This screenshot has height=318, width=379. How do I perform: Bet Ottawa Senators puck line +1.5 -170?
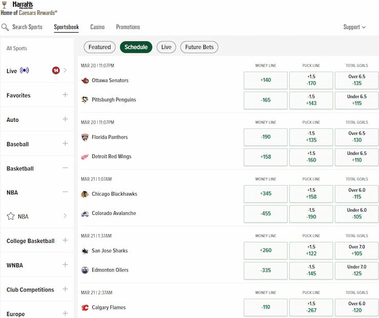[x=311, y=80]
